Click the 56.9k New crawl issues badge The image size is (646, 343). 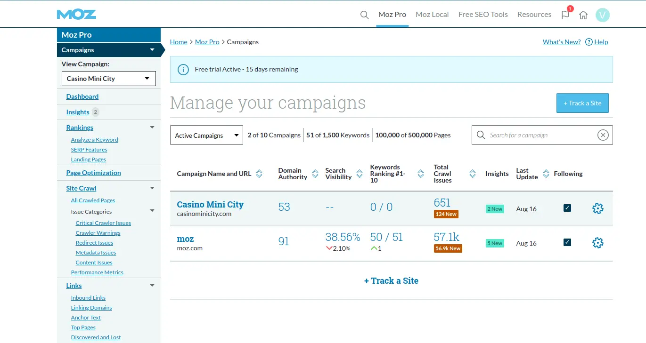448,248
